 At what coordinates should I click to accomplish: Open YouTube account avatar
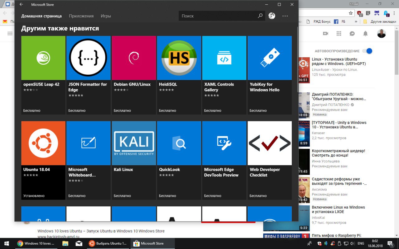382,34
